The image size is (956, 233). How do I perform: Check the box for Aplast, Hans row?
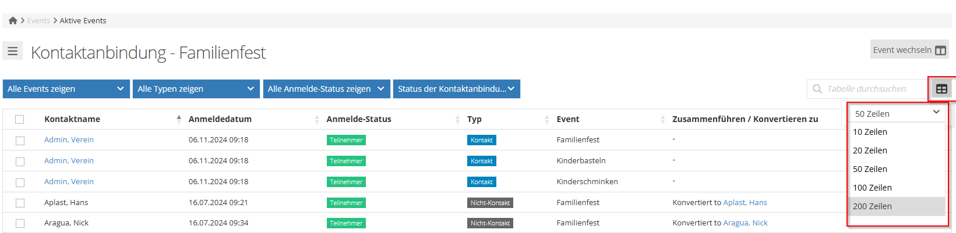tap(20, 203)
